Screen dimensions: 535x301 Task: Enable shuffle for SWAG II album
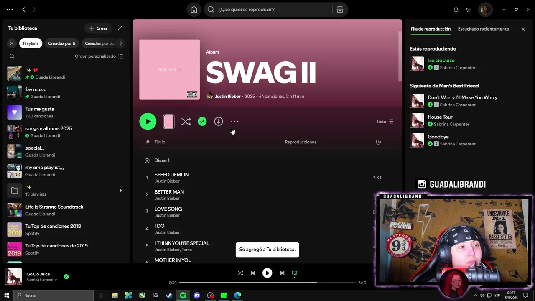pyautogui.click(x=186, y=122)
